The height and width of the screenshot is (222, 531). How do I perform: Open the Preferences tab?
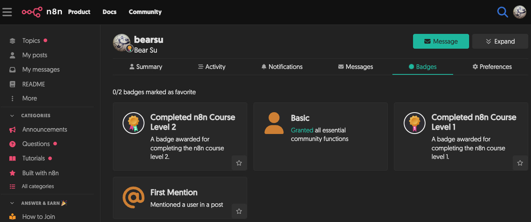(492, 67)
